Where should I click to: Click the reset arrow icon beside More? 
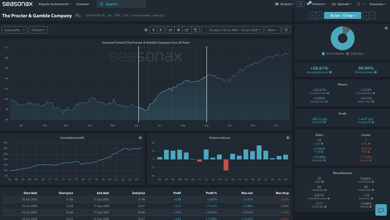tap(286, 30)
